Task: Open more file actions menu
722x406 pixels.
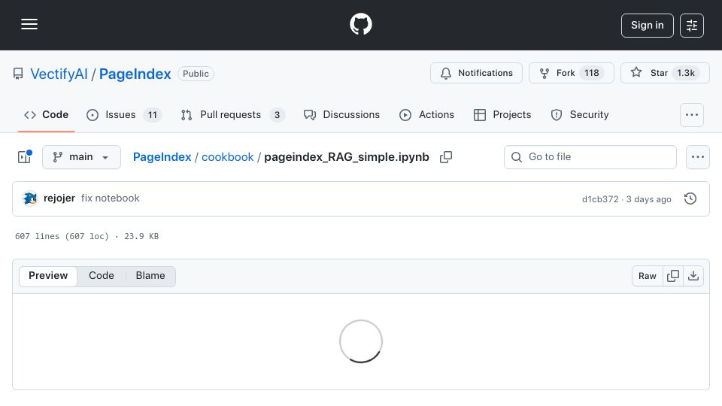Action: [x=698, y=157]
